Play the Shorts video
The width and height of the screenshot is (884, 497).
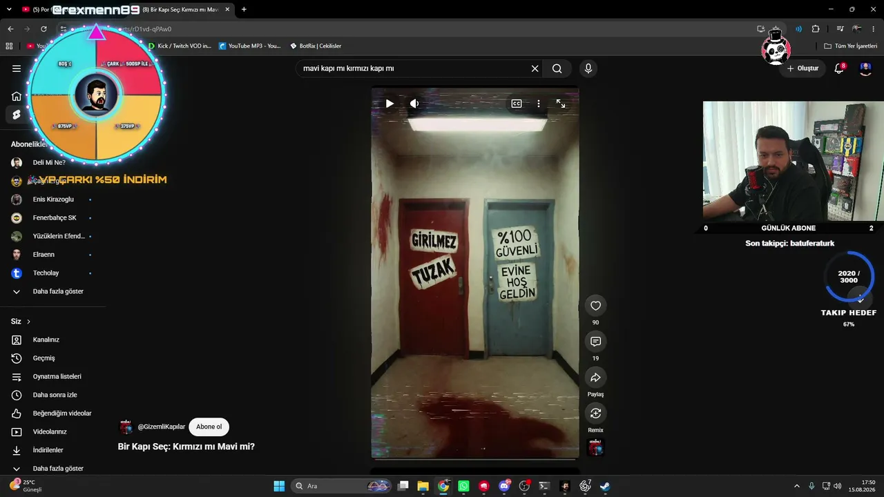(390, 104)
